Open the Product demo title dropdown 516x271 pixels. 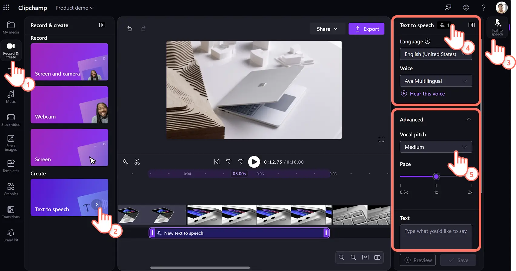pyautogui.click(x=75, y=8)
